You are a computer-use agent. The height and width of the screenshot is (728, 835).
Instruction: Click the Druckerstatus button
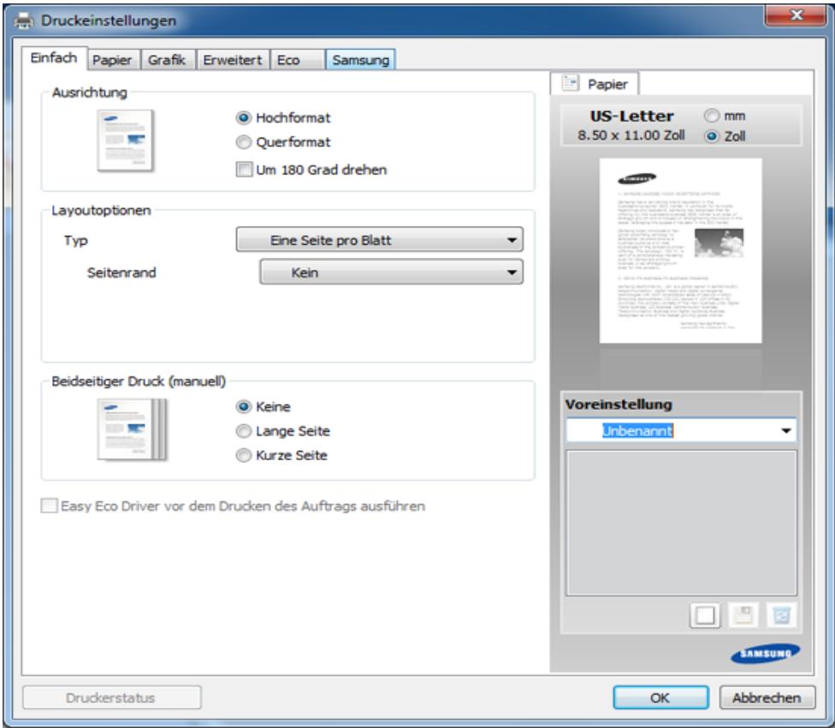coord(111,698)
